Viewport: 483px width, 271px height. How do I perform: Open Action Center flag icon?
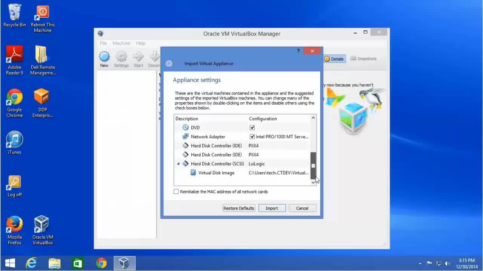(429, 263)
